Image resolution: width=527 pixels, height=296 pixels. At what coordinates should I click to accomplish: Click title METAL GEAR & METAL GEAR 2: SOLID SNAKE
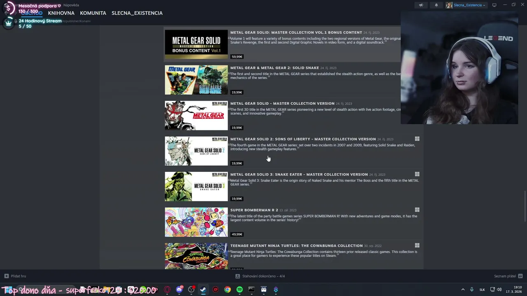click(x=275, y=68)
